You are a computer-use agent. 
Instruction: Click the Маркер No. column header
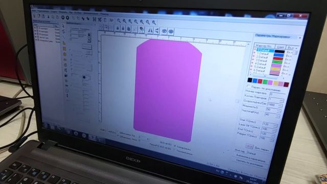click(264, 45)
